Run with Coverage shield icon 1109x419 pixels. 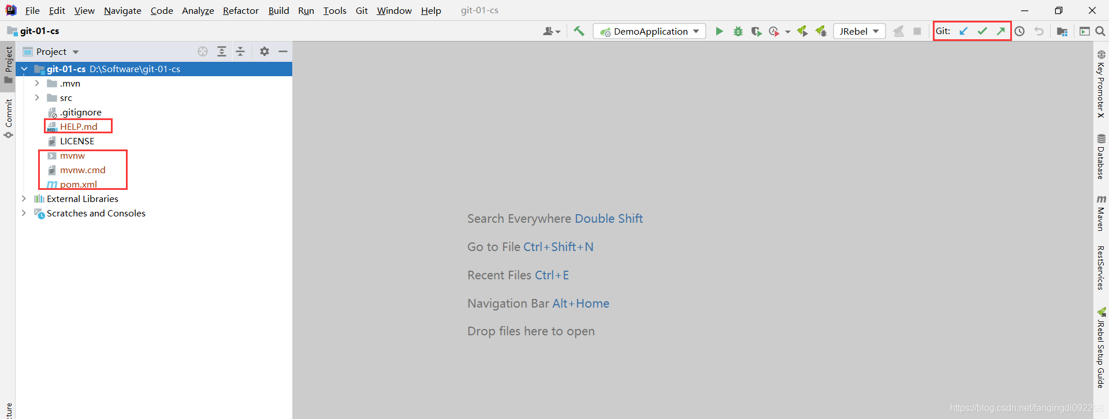point(756,31)
